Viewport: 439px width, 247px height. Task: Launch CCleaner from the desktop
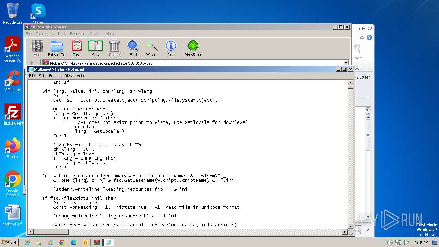coord(12,81)
